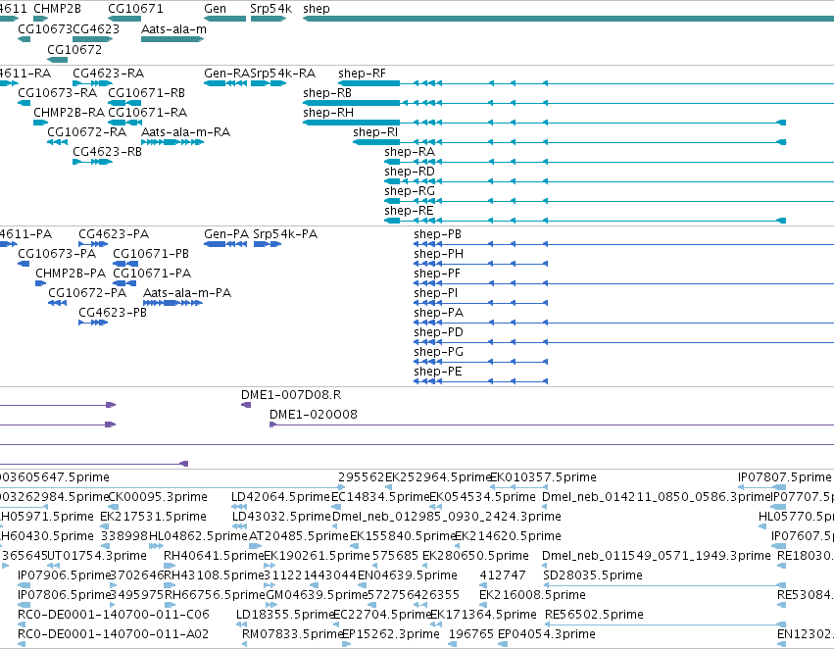Screen dimensions: 834x649
Task: Click protein CG10673-PA
Action: tap(24, 264)
